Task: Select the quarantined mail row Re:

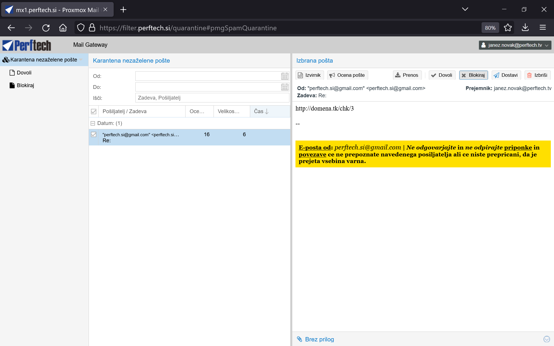Action: pos(189,137)
